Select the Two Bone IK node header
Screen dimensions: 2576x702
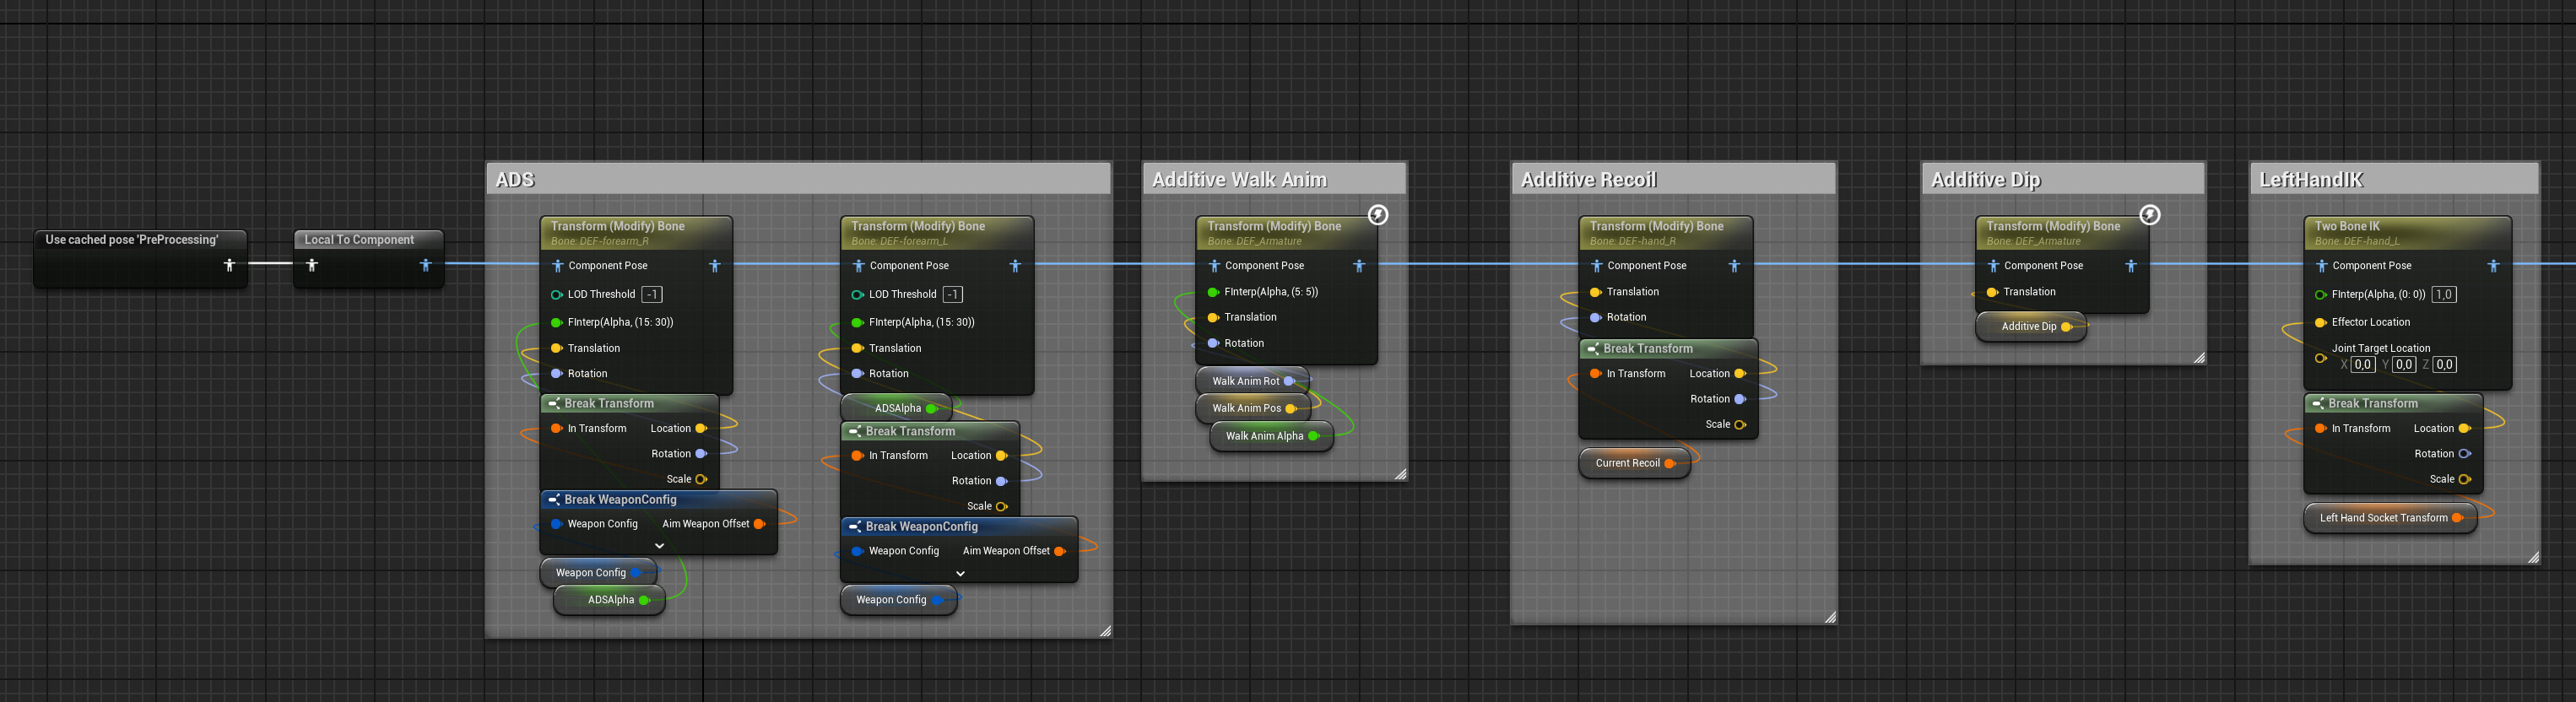(2407, 233)
